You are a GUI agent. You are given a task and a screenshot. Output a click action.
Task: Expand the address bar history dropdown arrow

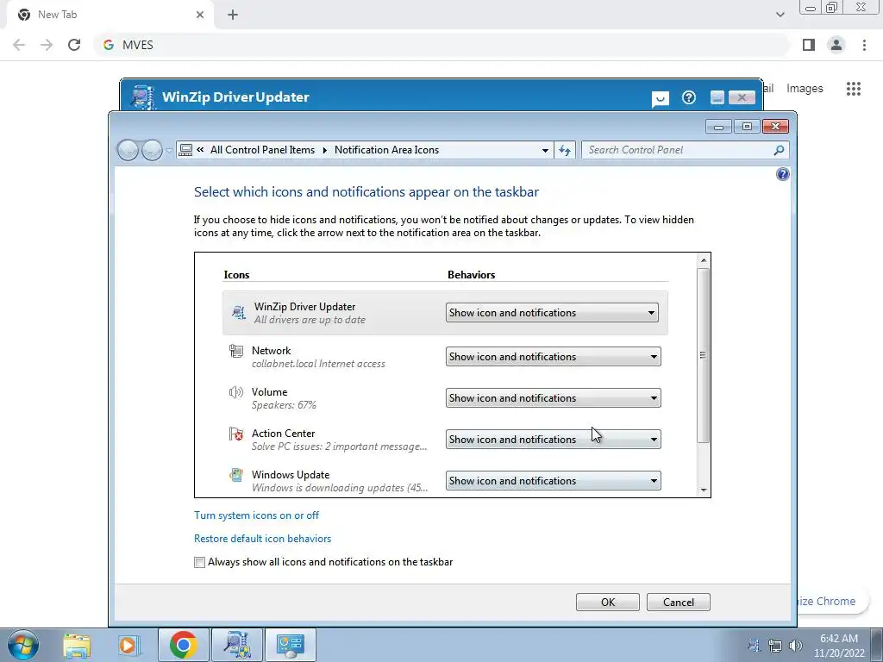click(545, 150)
